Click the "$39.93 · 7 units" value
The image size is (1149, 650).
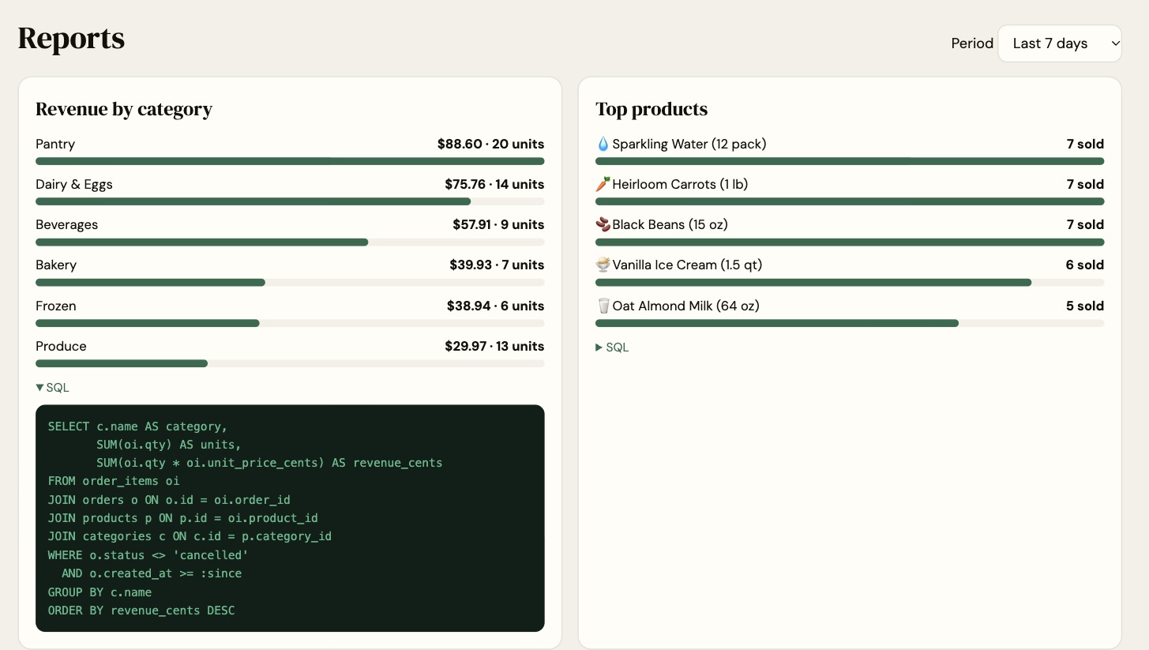point(498,265)
